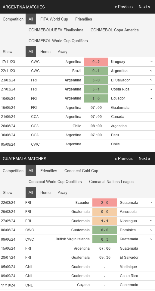Go to Next Argentina matches page

(x=144, y=7)
